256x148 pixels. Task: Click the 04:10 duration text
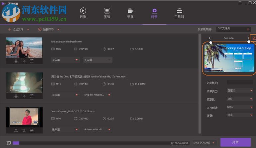click(110, 84)
